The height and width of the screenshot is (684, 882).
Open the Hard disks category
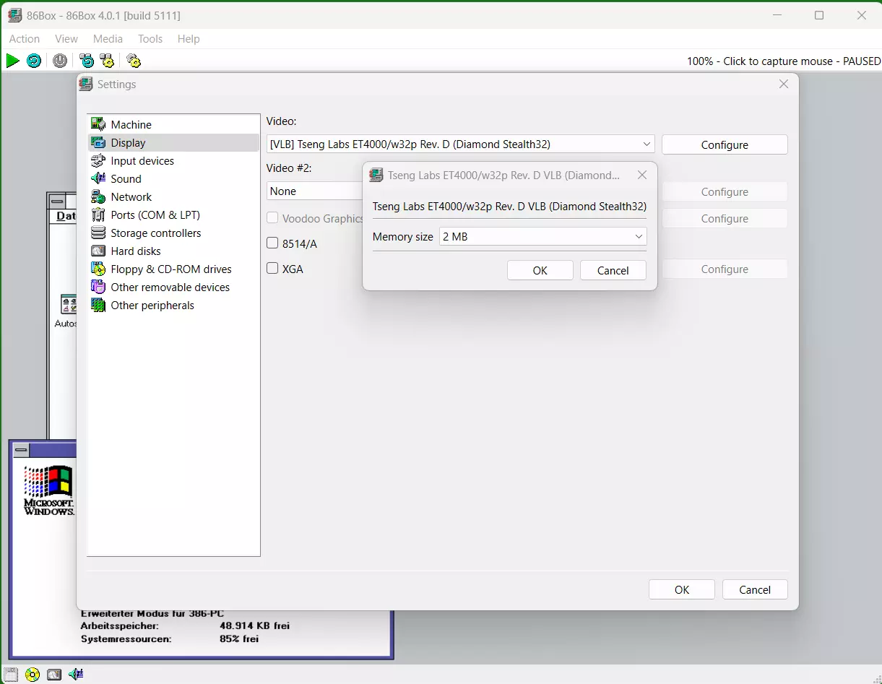coord(173,251)
